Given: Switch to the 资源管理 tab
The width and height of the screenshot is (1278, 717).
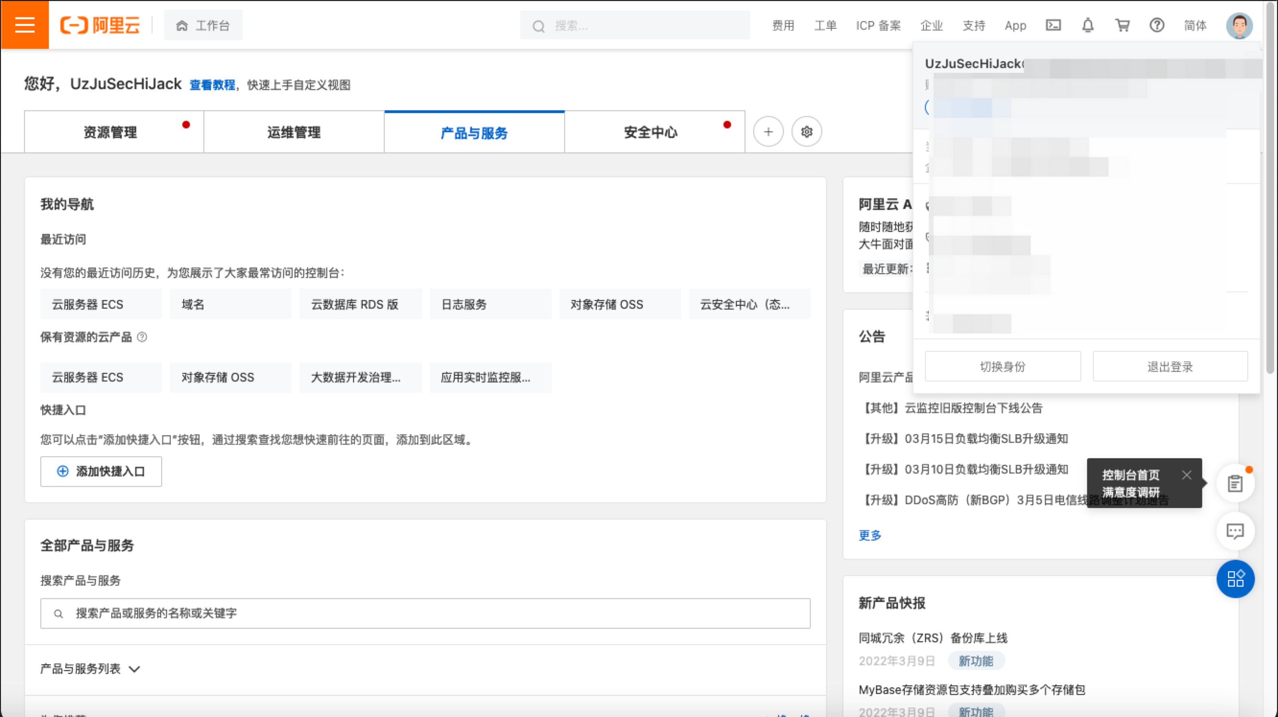Looking at the screenshot, I should 114,132.
